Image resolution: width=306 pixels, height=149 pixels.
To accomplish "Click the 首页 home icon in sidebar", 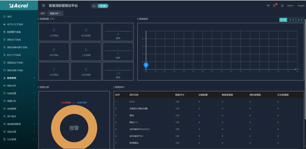I will coord(5,17).
